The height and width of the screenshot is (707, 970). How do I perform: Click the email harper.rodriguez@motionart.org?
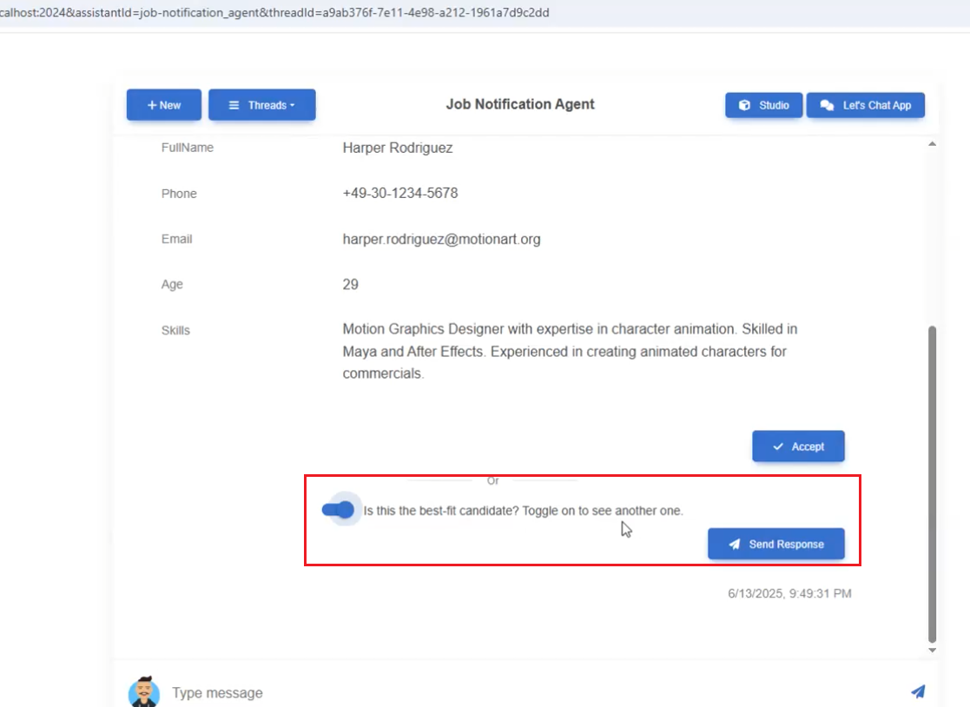coord(441,240)
